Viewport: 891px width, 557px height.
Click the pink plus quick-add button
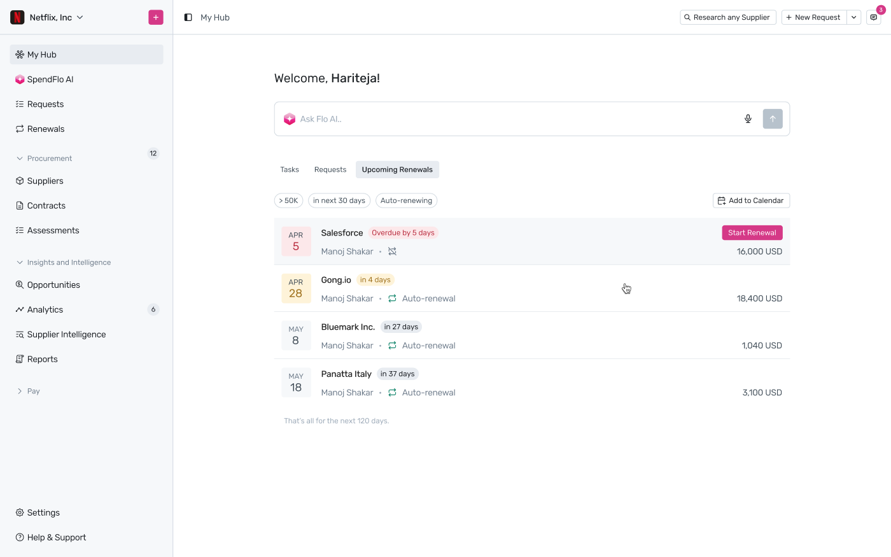[156, 17]
